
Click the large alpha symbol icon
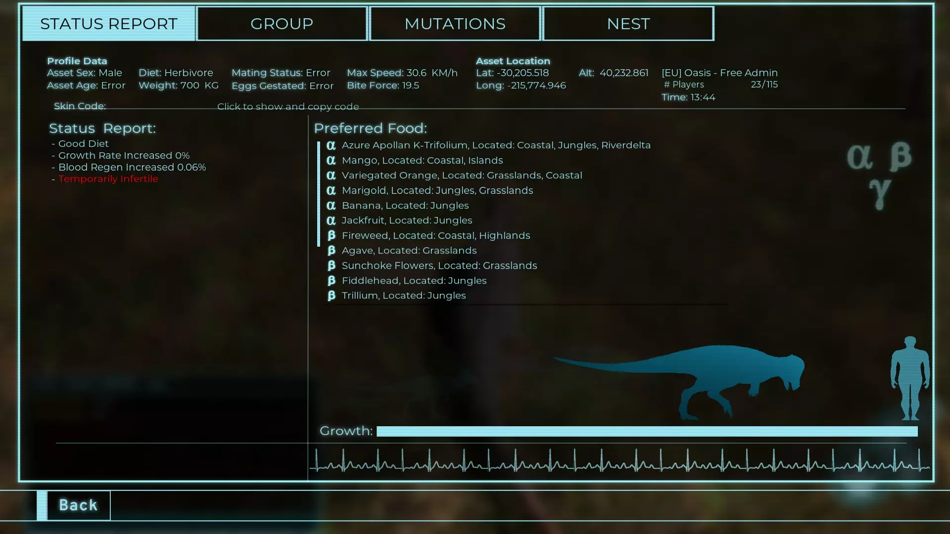point(859,157)
